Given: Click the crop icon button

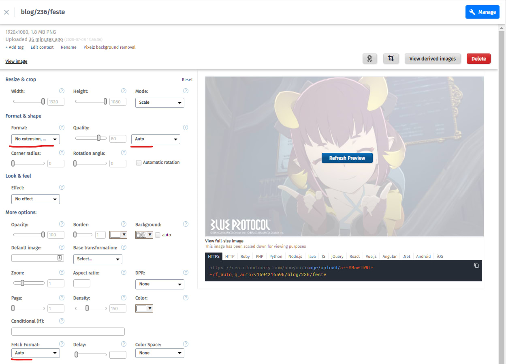Looking at the screenshot, I should pos(391,58).
